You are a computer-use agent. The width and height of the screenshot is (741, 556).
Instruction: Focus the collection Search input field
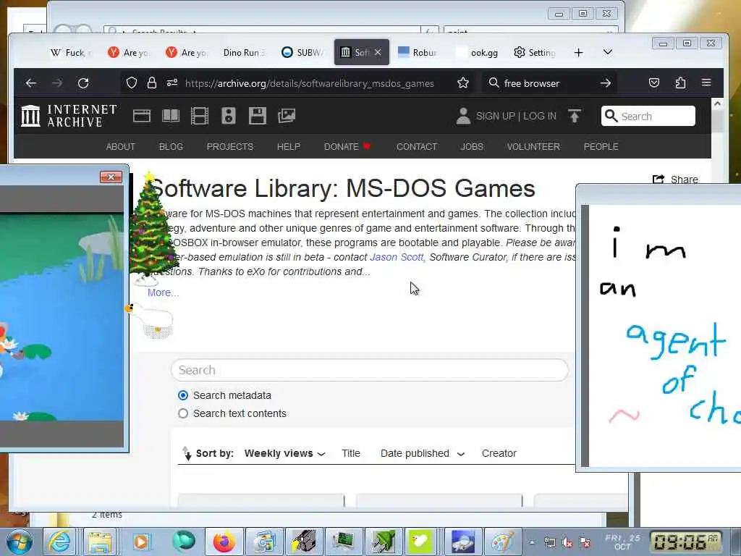coord(370,370)
